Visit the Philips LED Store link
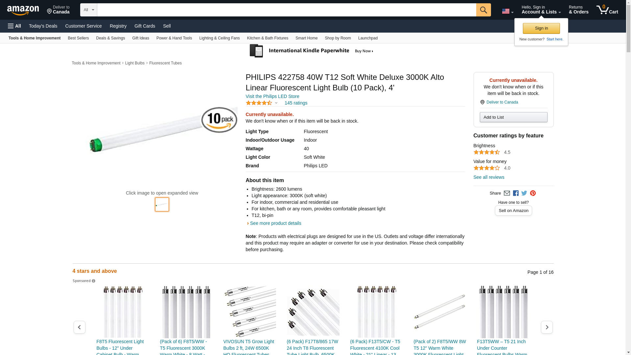The image size is (631, 355). tap(272, 96)
